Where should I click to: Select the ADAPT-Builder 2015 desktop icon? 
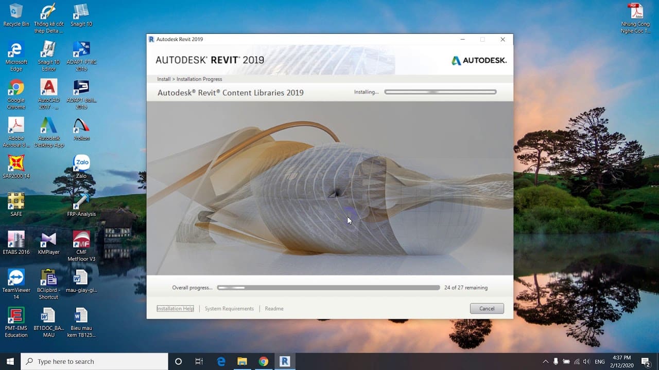(x=81, y=95)
